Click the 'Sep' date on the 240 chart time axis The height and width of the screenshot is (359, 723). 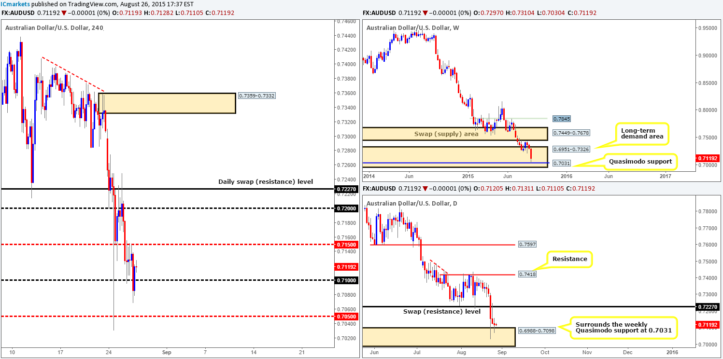point(168,352)
